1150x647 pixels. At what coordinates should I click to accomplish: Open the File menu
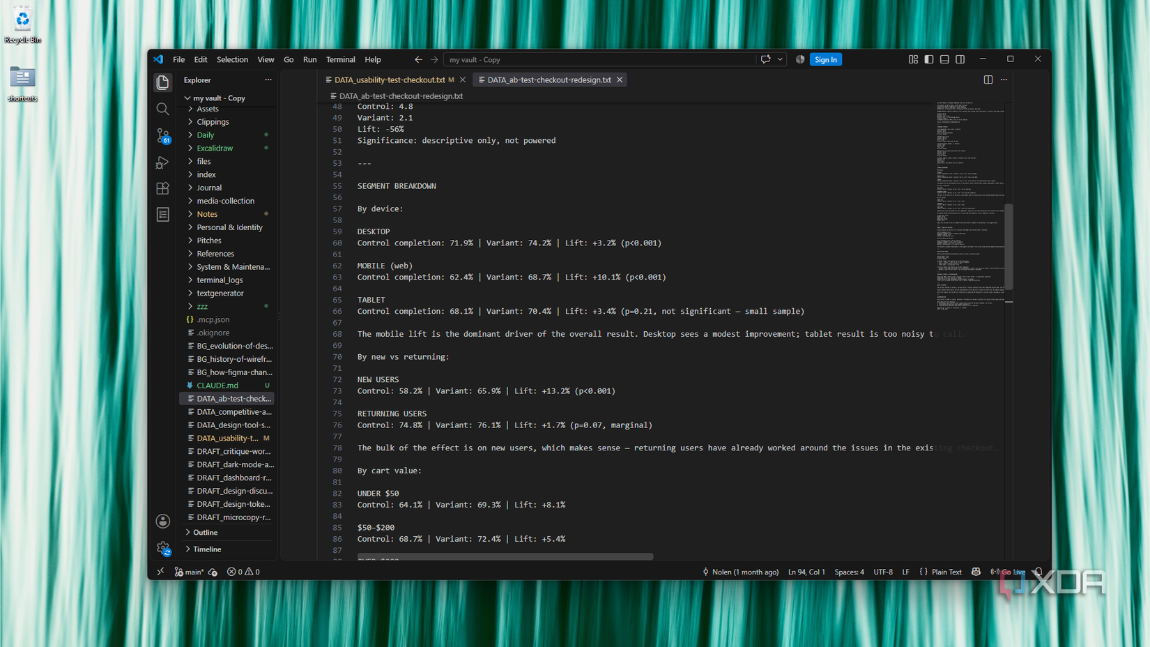(x=178, y=60)
